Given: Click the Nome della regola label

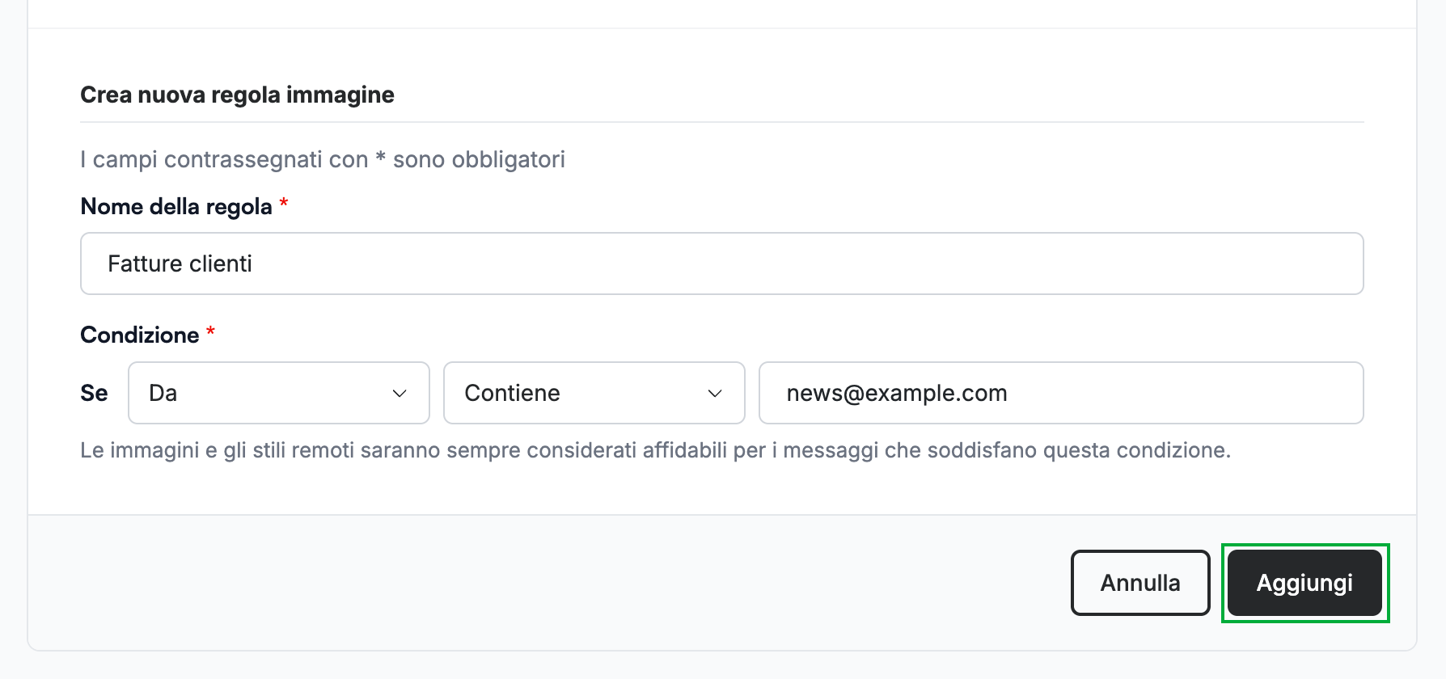Looking at the screenshot, I should pyautogui.click(x=176, y=207).
